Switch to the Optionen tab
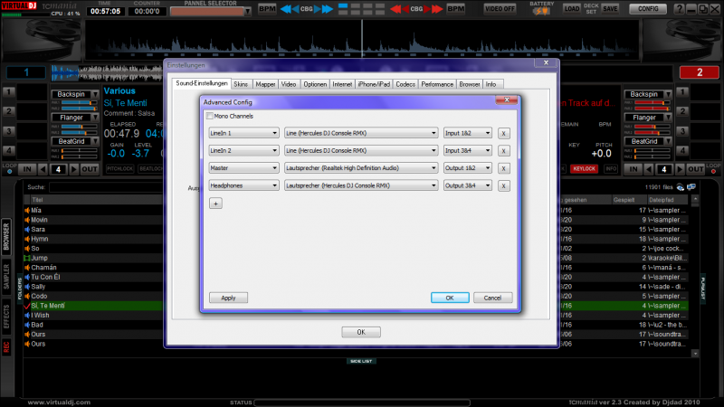The height and width of the screenshot is (407, 724). 315,84
